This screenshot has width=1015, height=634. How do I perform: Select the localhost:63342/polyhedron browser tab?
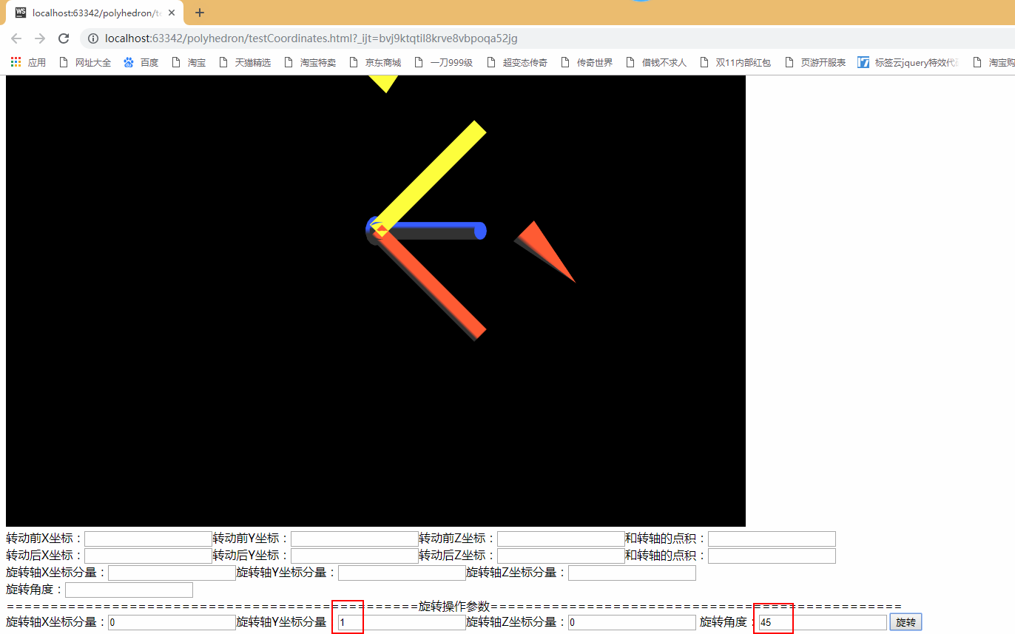95,13
